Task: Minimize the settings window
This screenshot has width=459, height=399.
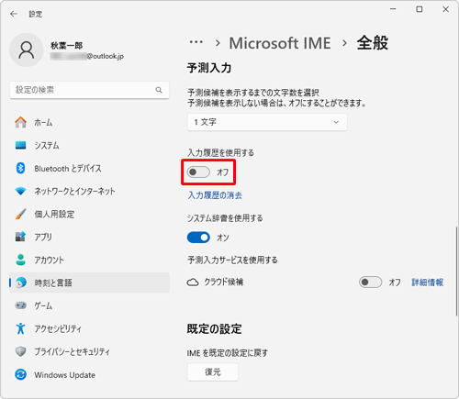Action: coord(393,9)
